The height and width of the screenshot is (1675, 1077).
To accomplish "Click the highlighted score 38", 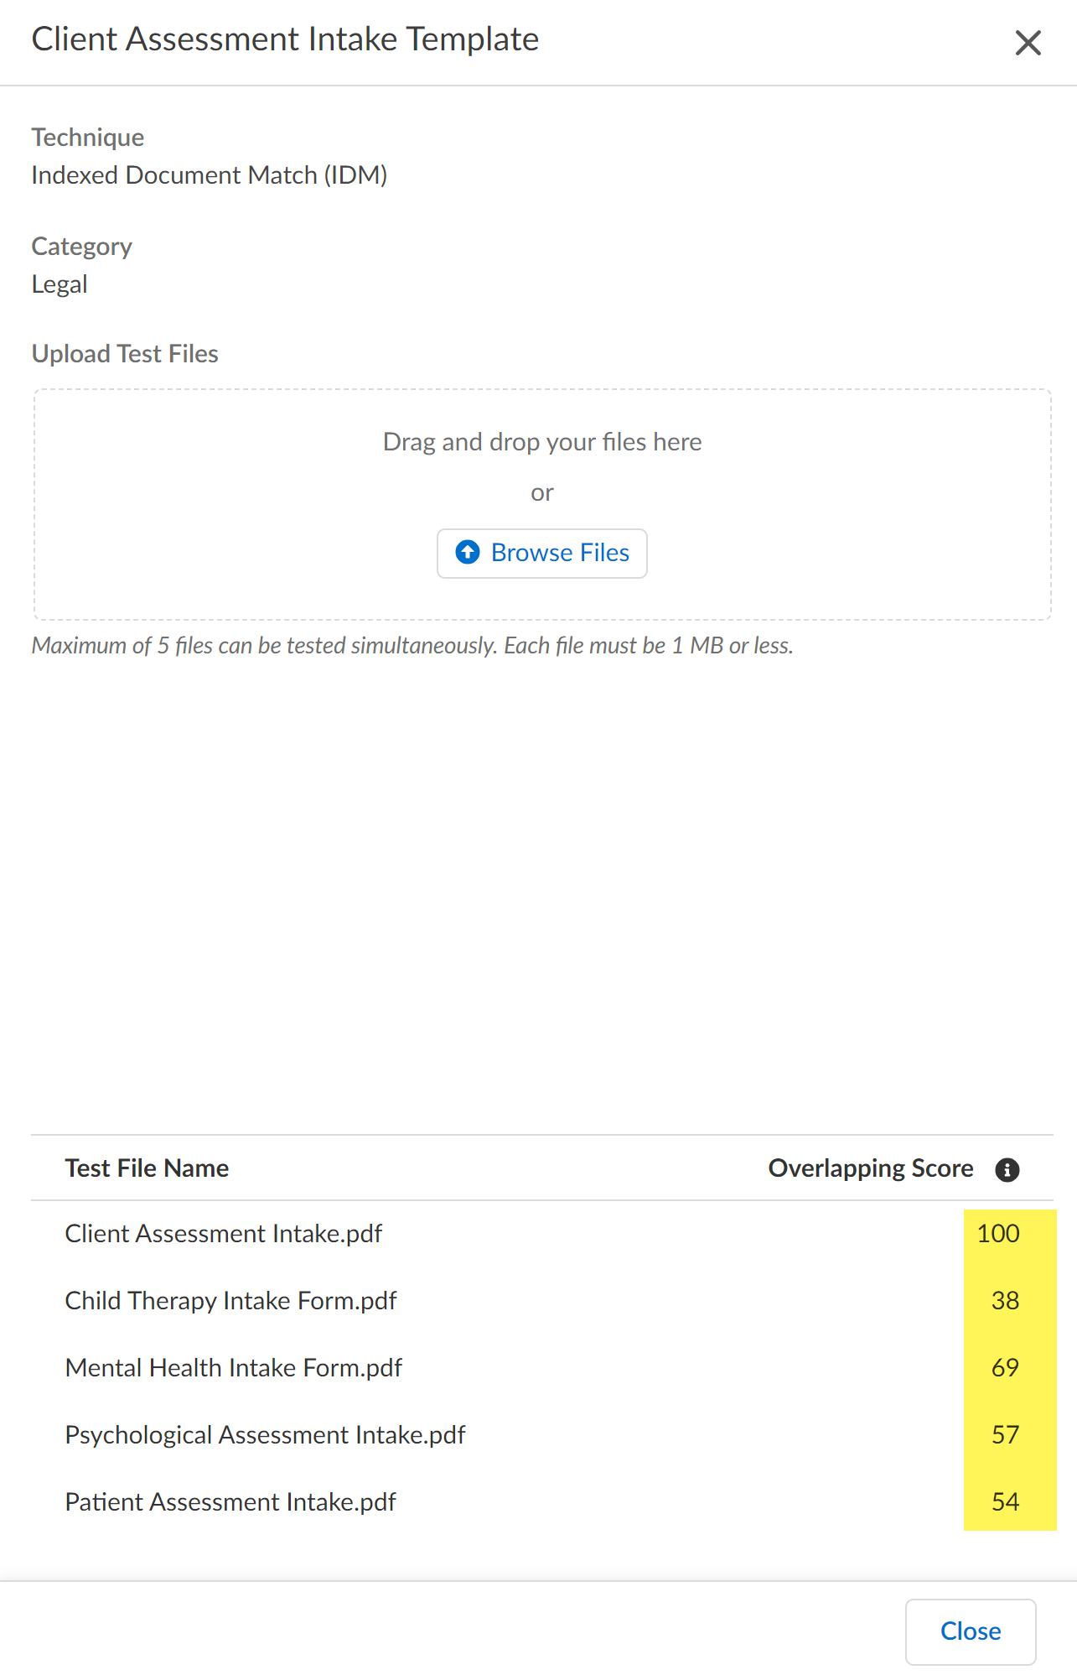I will pyautogui.click(x=1004, y=1300).
